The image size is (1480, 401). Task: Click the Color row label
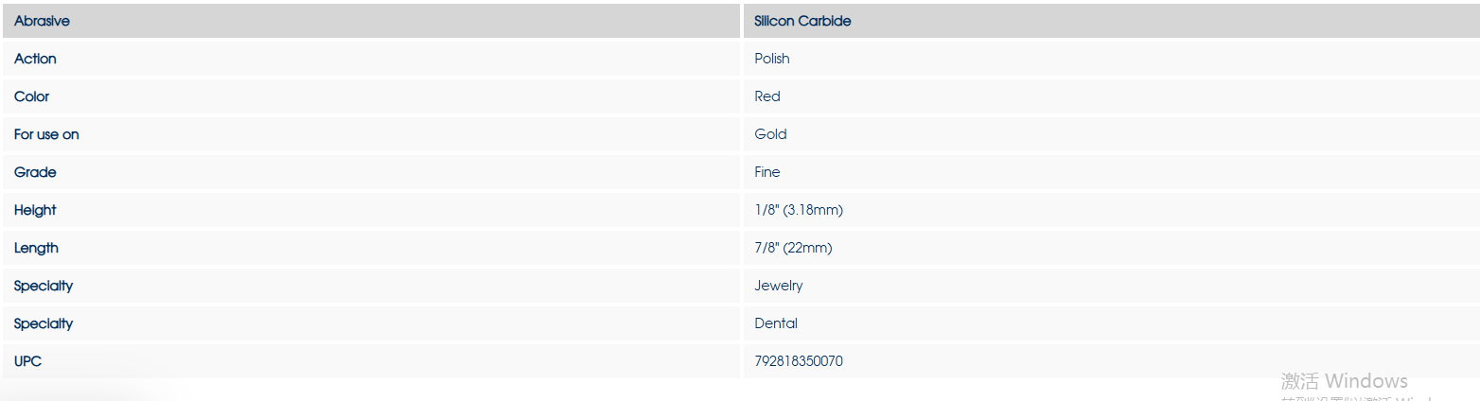31,96
